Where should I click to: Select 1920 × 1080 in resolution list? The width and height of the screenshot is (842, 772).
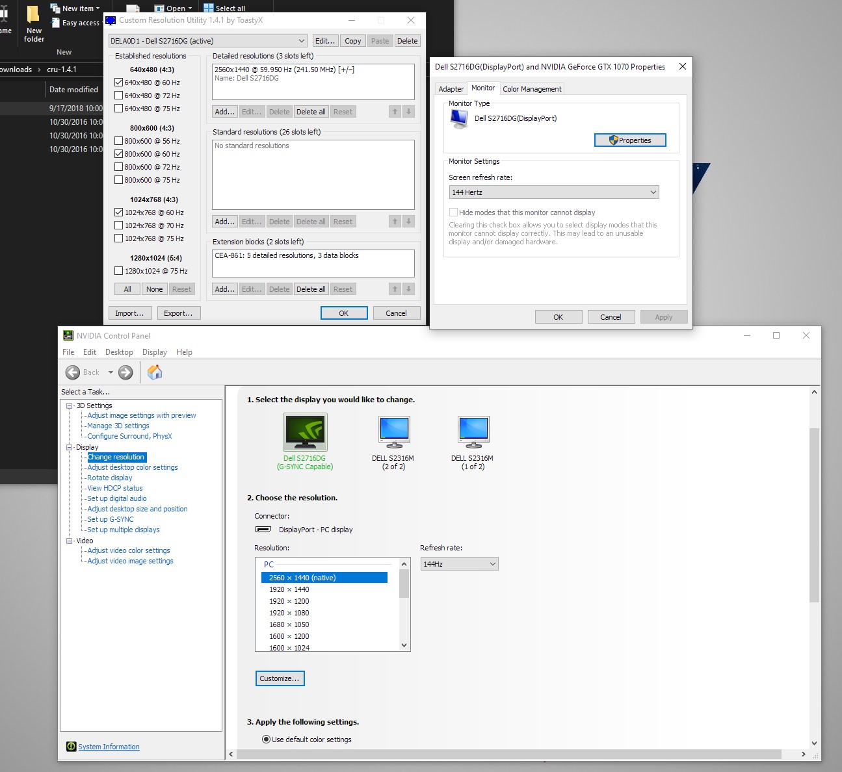click(289, 613)
